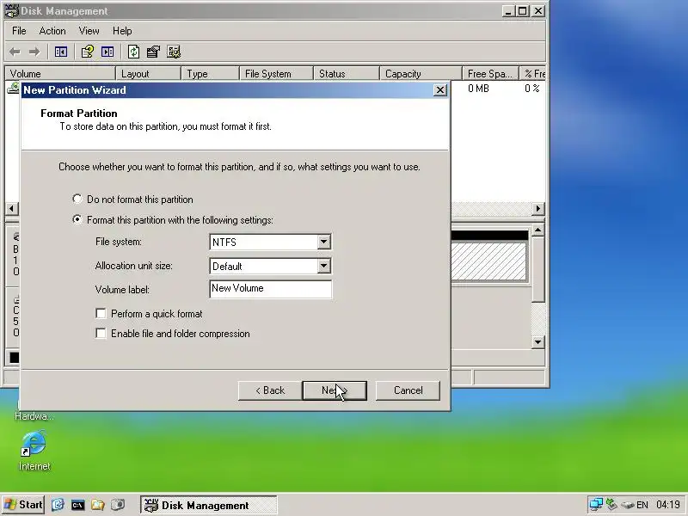Sort by the Type column header
The width and height of the screenshot is (688, 516).
(210, 74)
